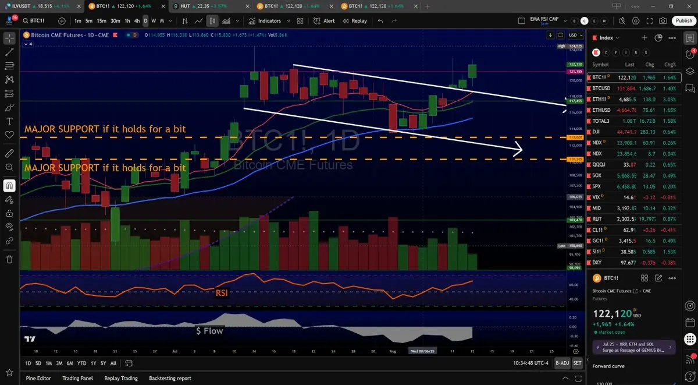
Task: Select the 1D date range
Action: tap(29, 363)
